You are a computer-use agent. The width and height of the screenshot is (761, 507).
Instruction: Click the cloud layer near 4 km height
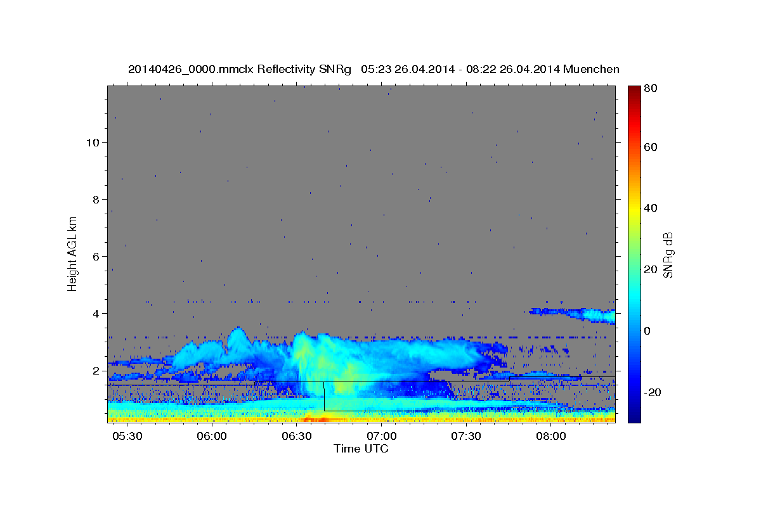coord(573,314)
